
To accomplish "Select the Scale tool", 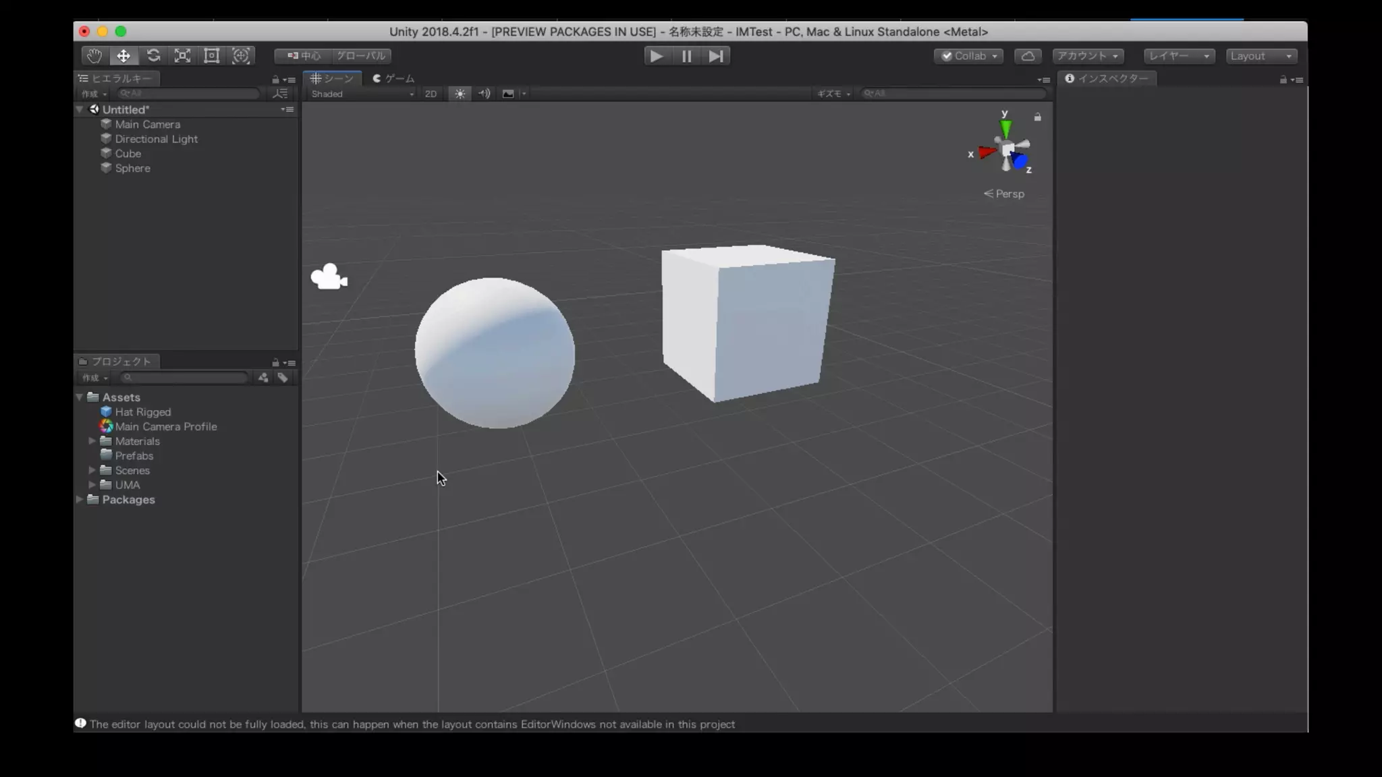I will point(182,56).
